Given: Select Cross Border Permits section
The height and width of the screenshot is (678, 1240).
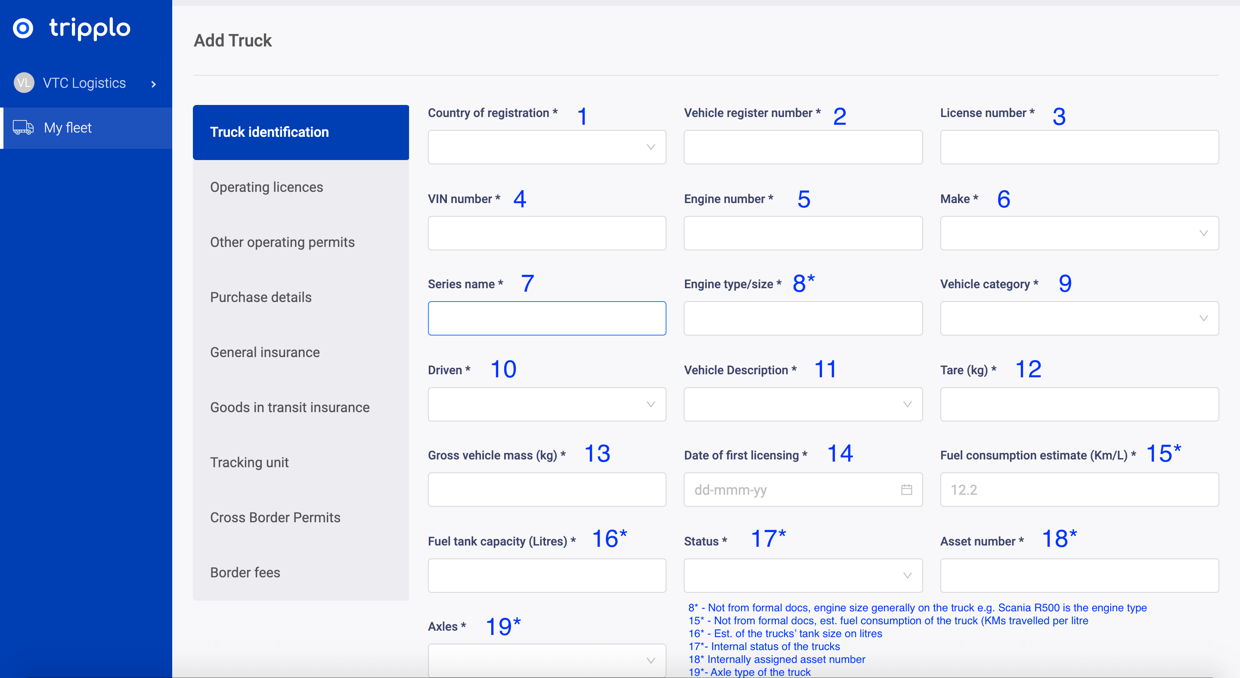Looking at the screenshot, I should coord(275,518).
